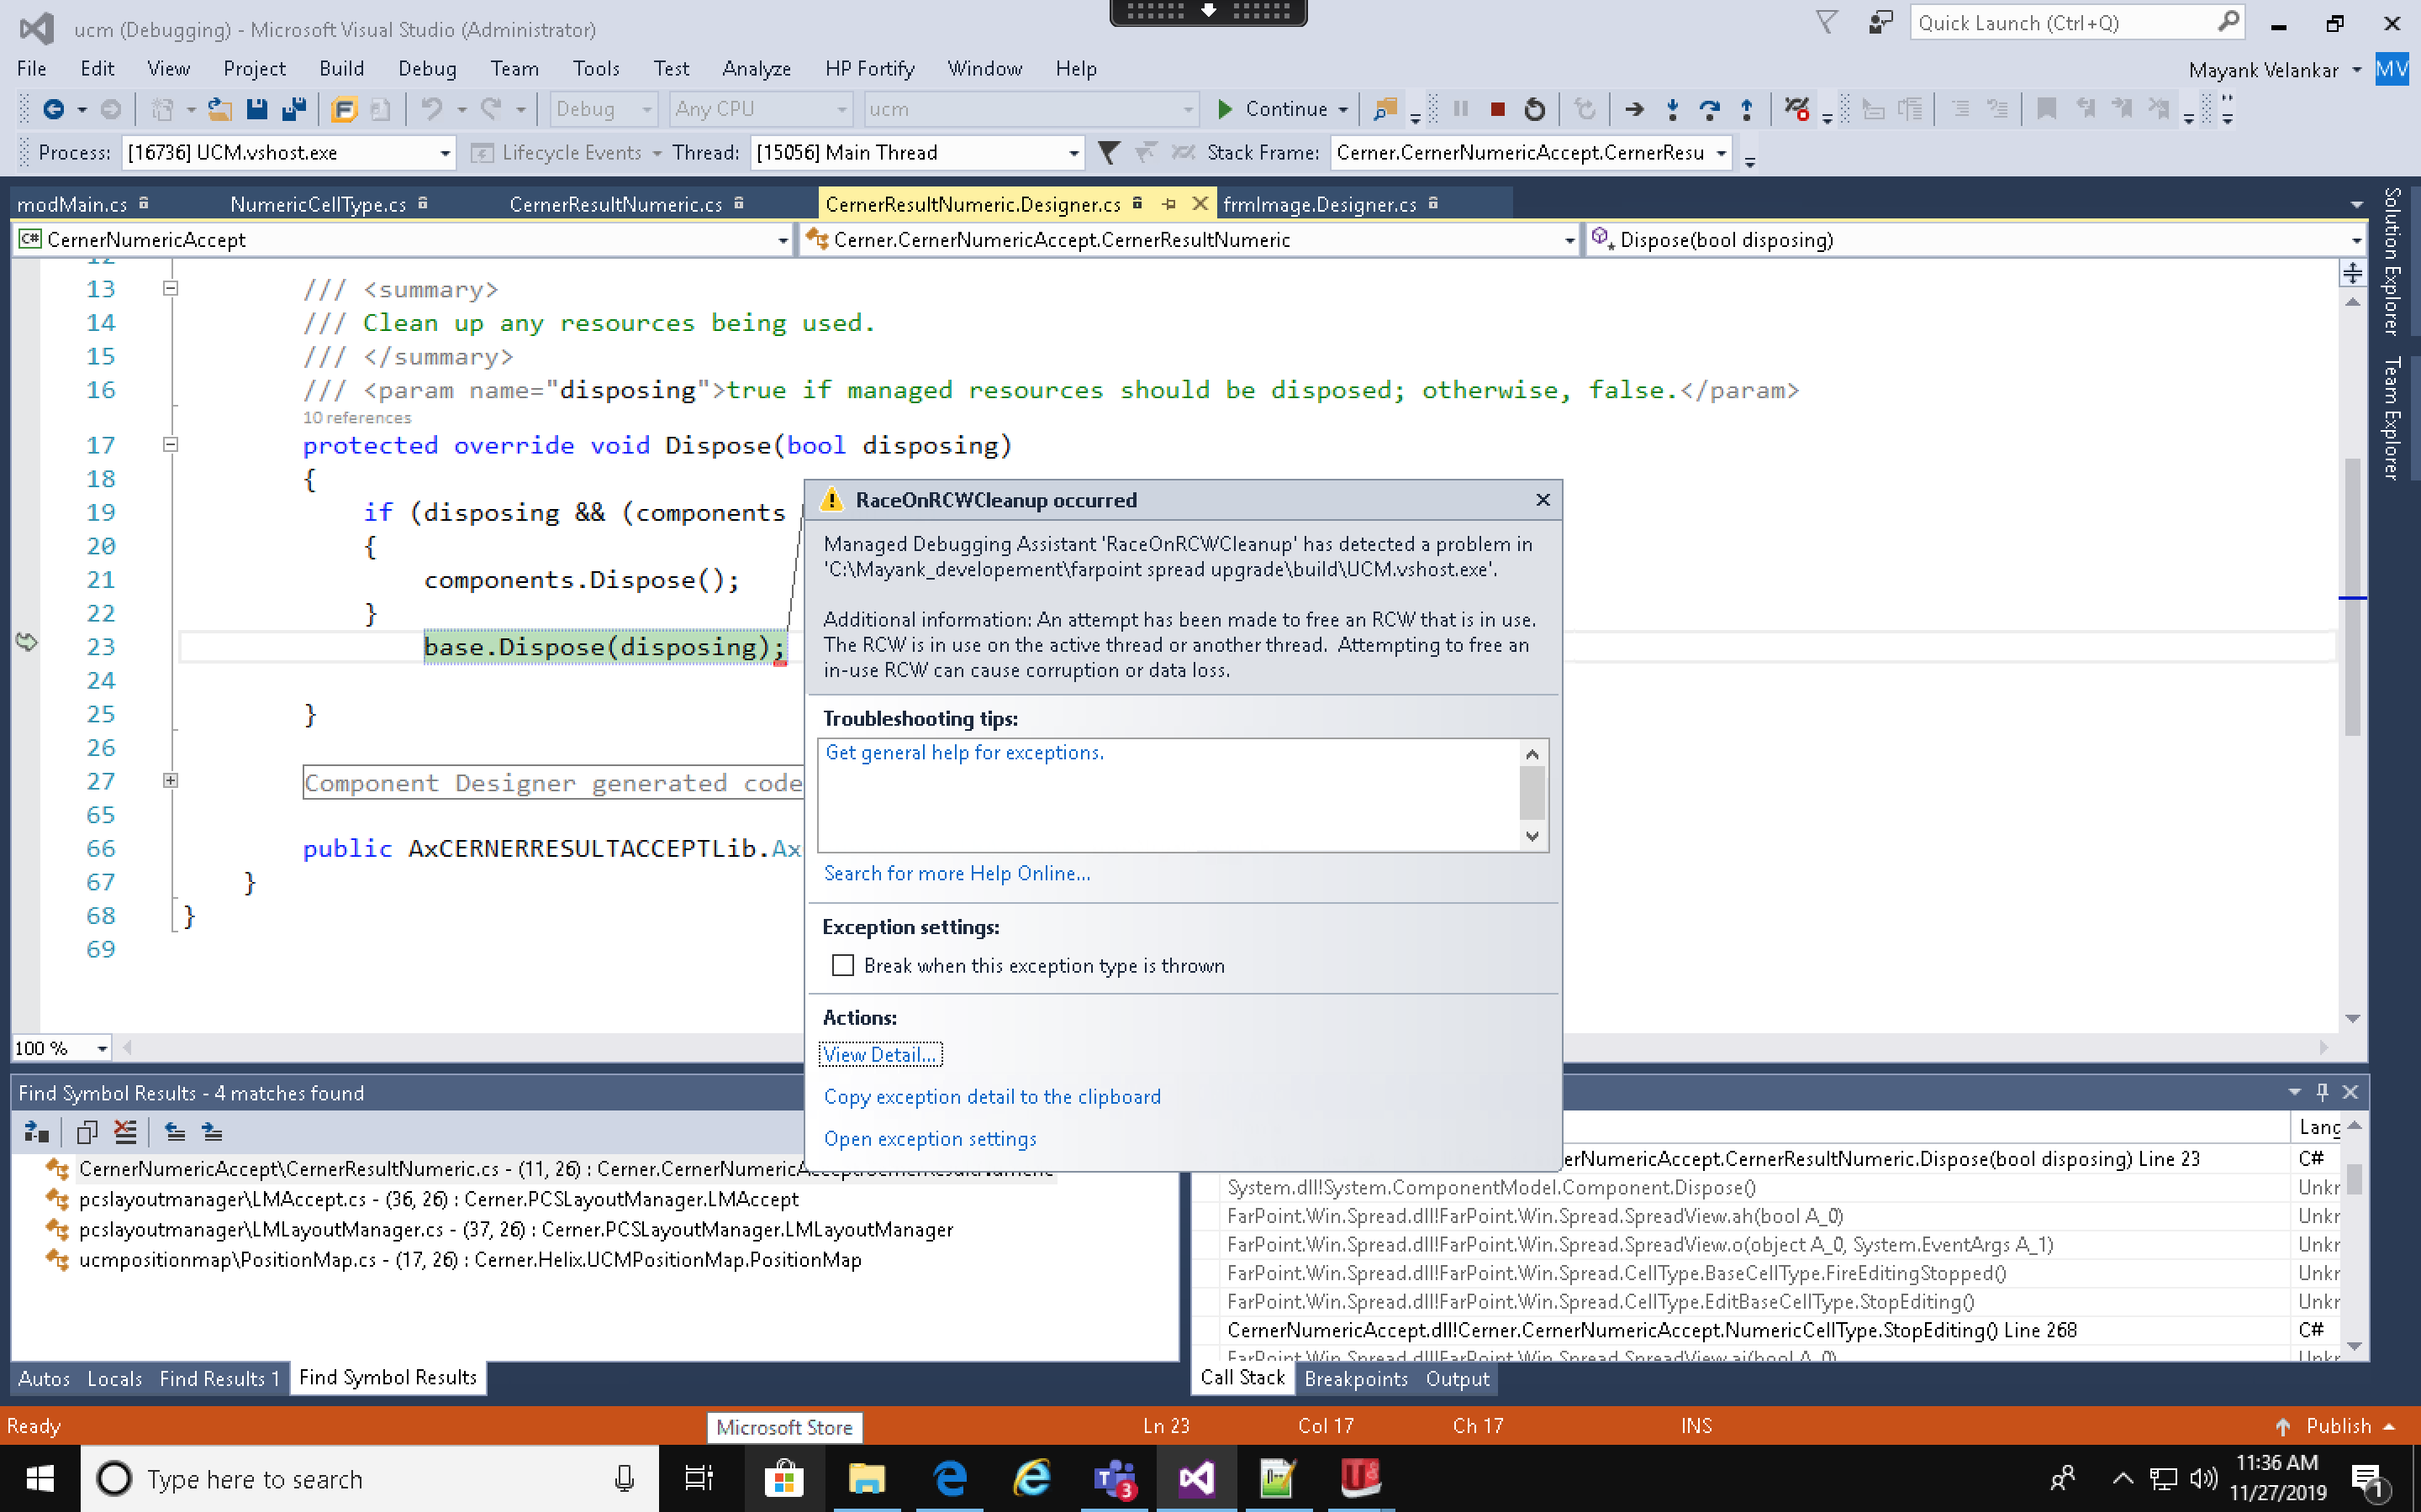Open the Solution Explorer side tab
The image size is (2421, 1512).
[x=2392, y=261]
